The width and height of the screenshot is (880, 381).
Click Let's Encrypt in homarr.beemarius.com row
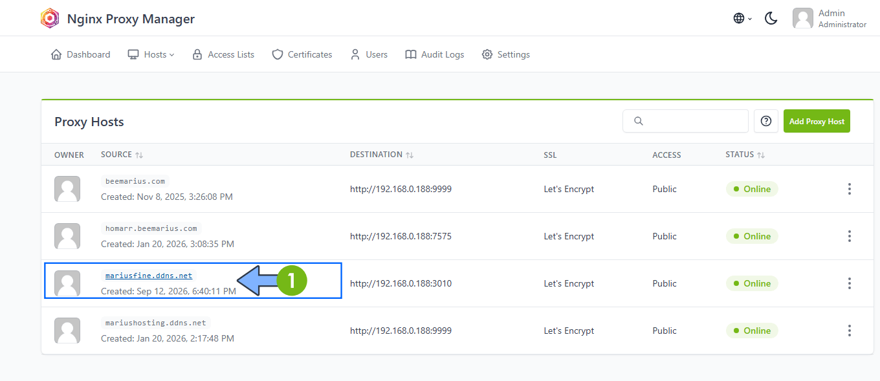point(569,236)
